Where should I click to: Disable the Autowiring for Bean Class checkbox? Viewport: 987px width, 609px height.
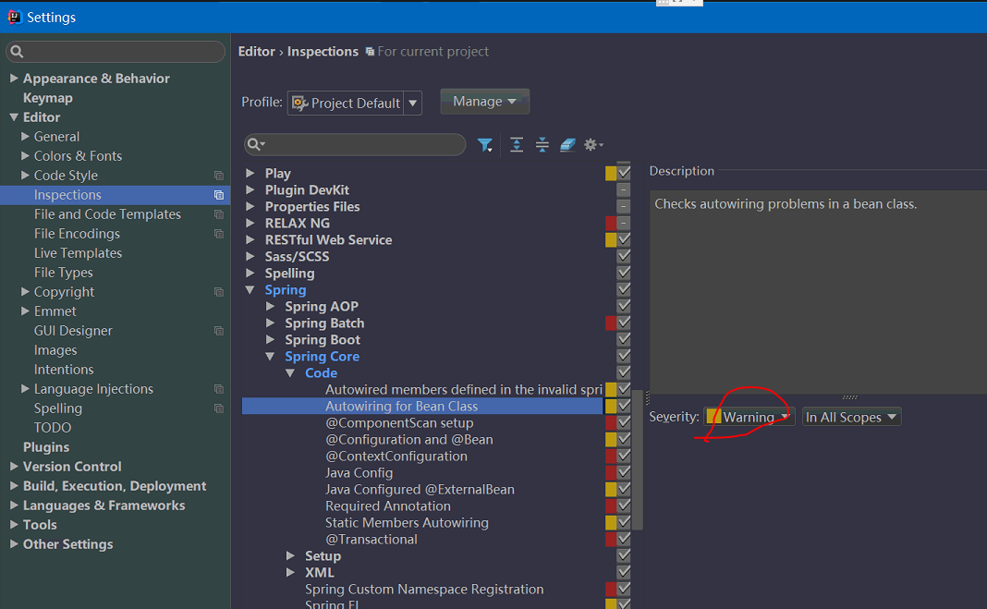tap(624, 406)
